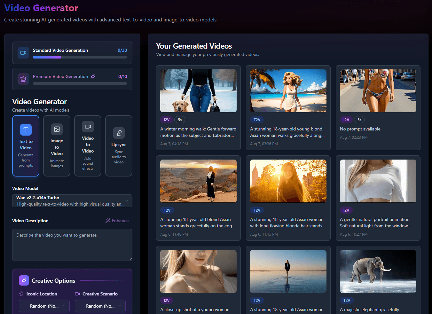Toggle the I2V badge on the winter walk video
Viewport: 432px width, 314px height.
pos(166,119)
